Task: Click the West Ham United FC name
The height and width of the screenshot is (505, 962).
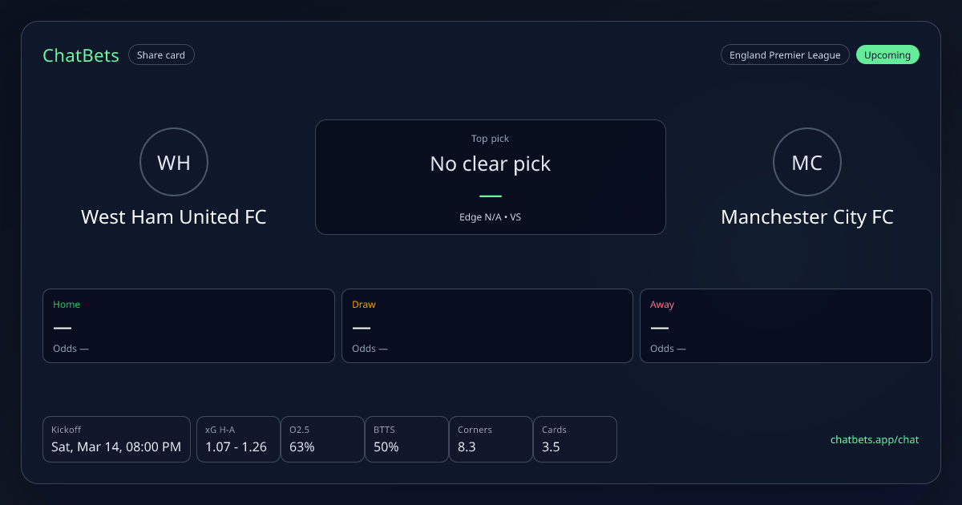Action: pyautogui.click(x=174, y=217)
